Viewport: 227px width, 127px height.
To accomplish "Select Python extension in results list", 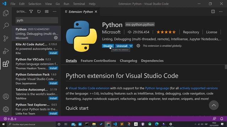I will (36, 34).
